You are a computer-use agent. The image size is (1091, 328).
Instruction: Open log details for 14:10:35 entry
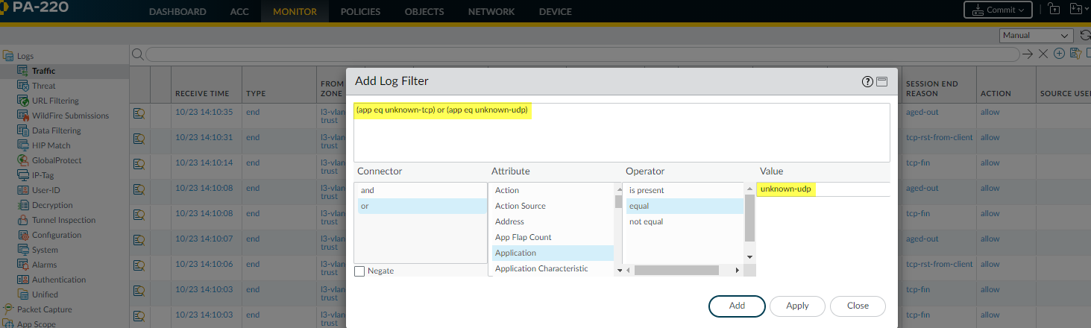pos(139,113)
